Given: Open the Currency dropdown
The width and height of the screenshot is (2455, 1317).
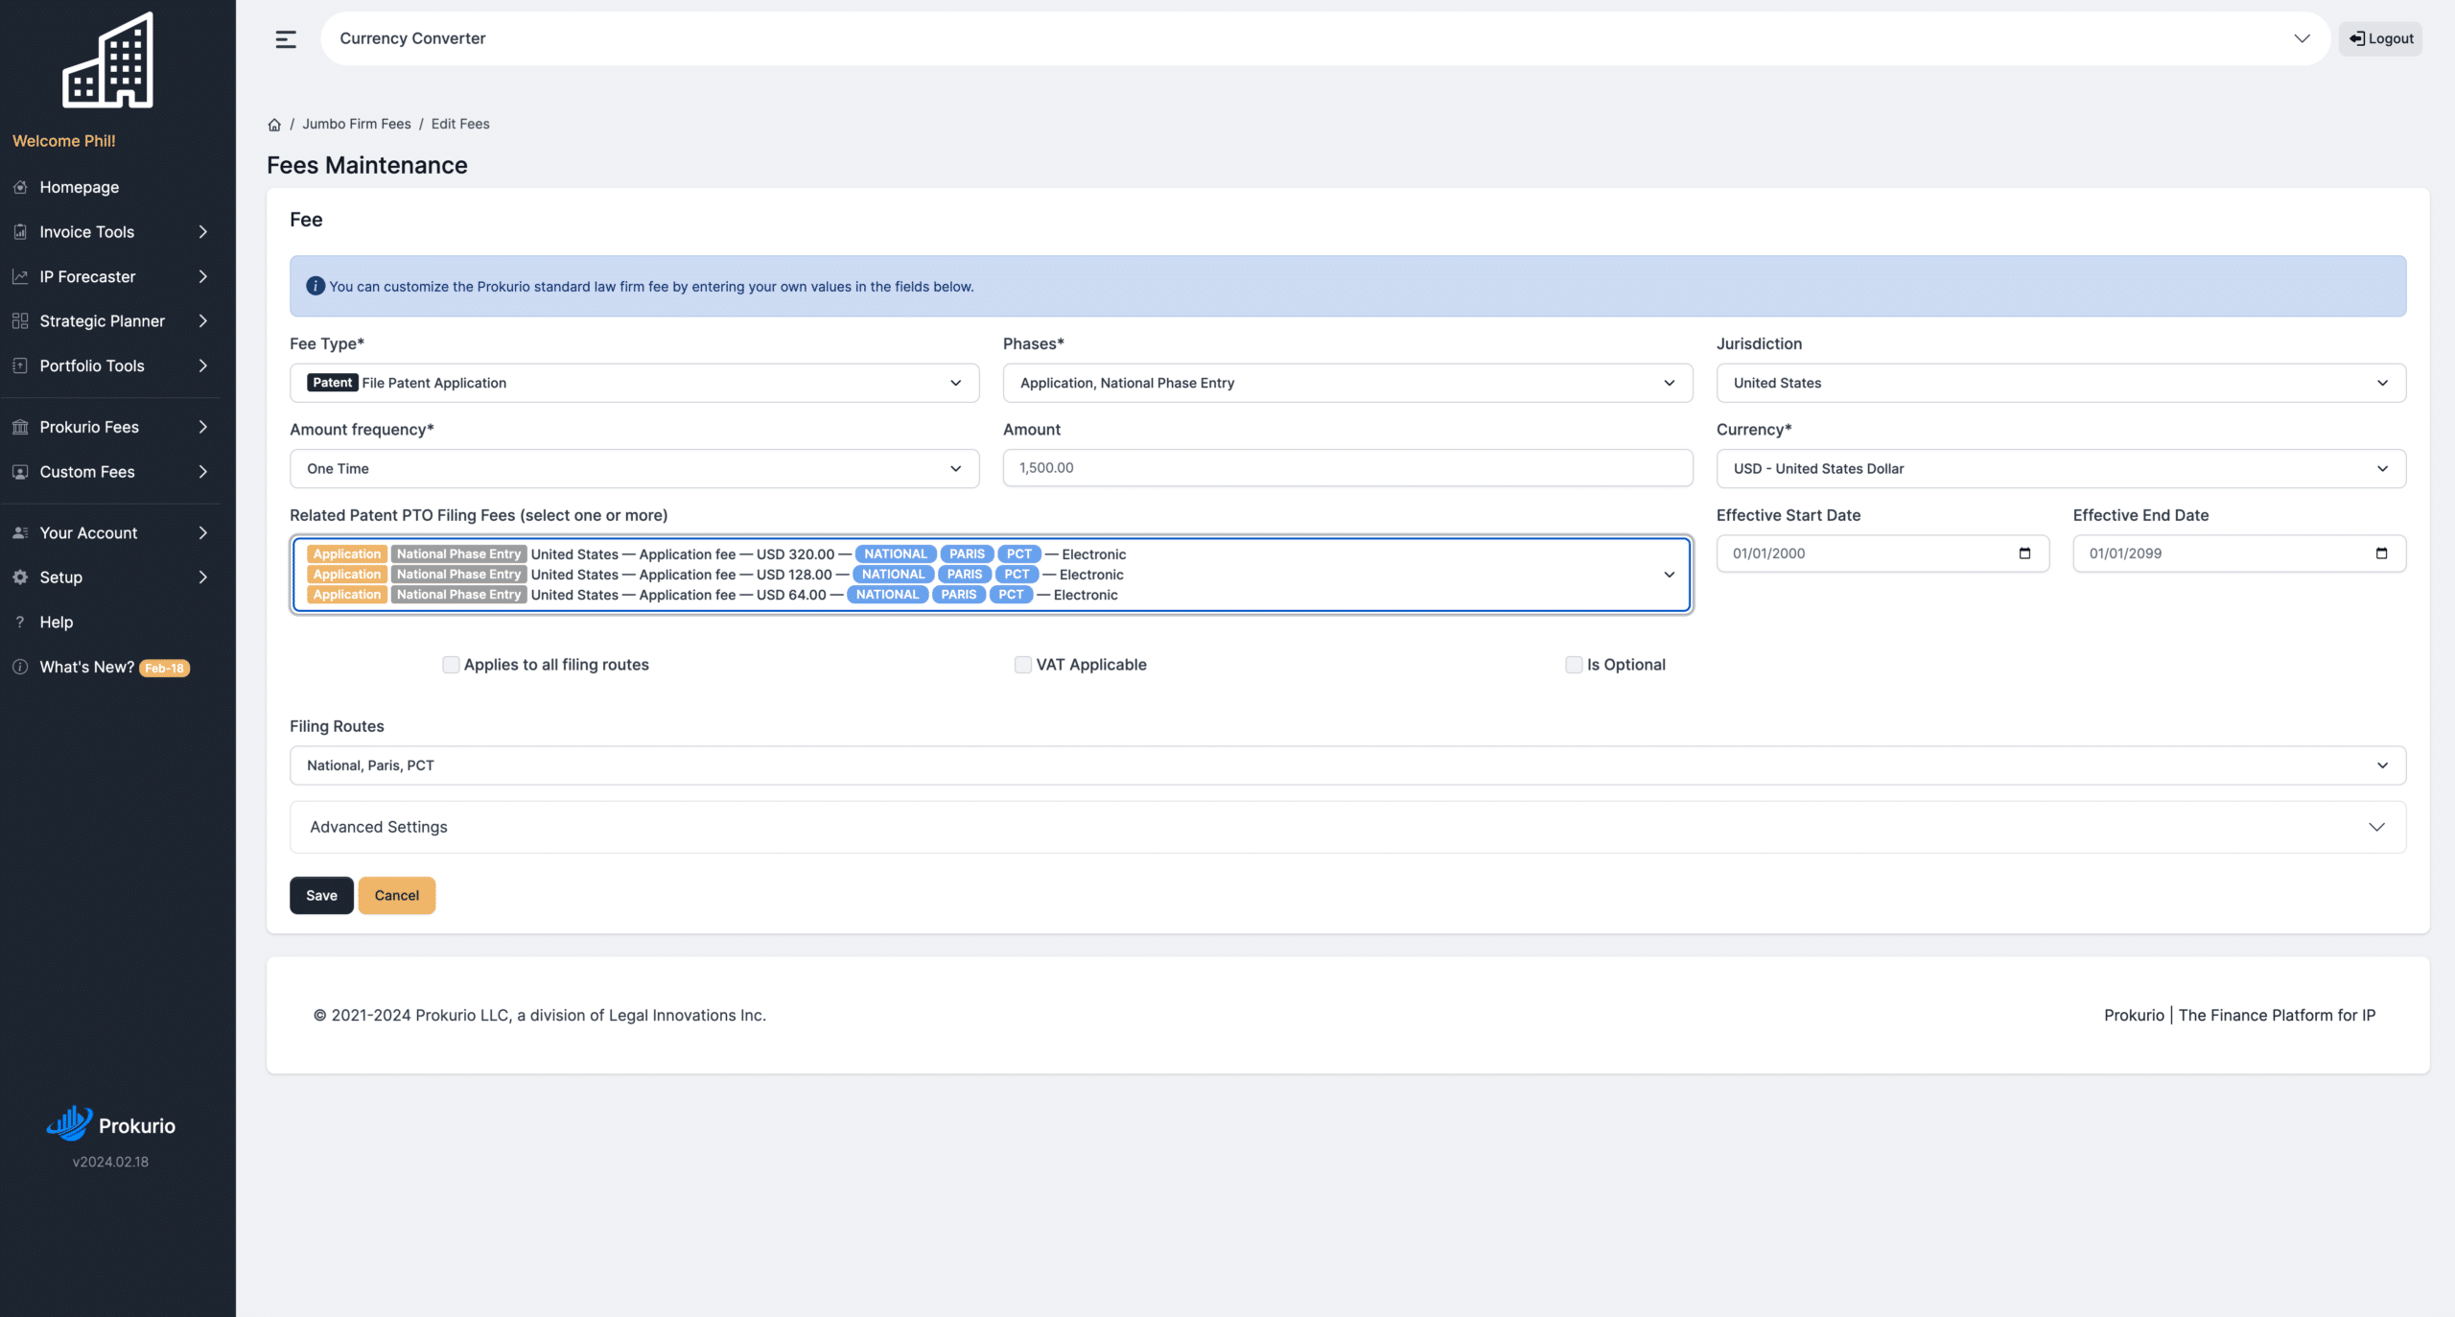Looking at the screenshot, I should (2061, 469).
